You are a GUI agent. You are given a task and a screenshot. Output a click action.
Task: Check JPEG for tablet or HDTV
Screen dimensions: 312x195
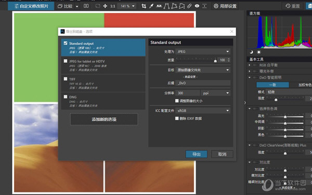point(66,61)
